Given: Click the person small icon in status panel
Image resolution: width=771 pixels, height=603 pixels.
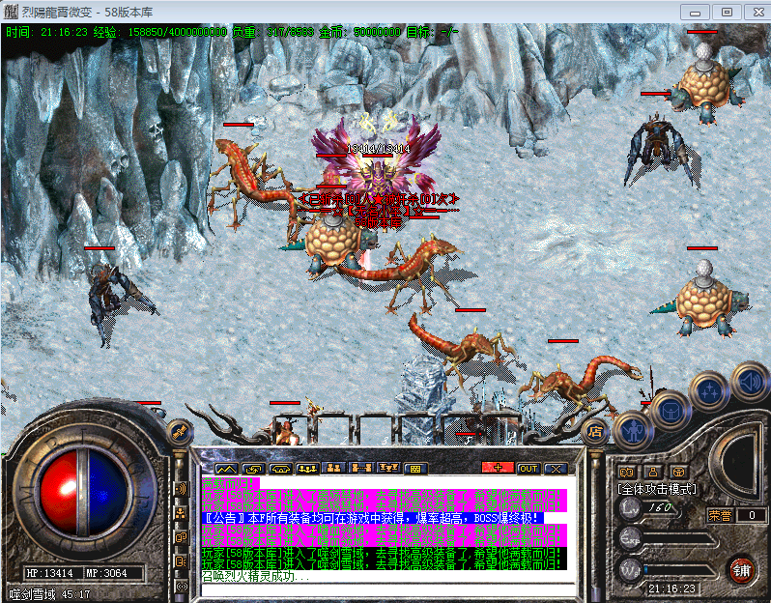Looking at the screenshot, I should 653,473.
